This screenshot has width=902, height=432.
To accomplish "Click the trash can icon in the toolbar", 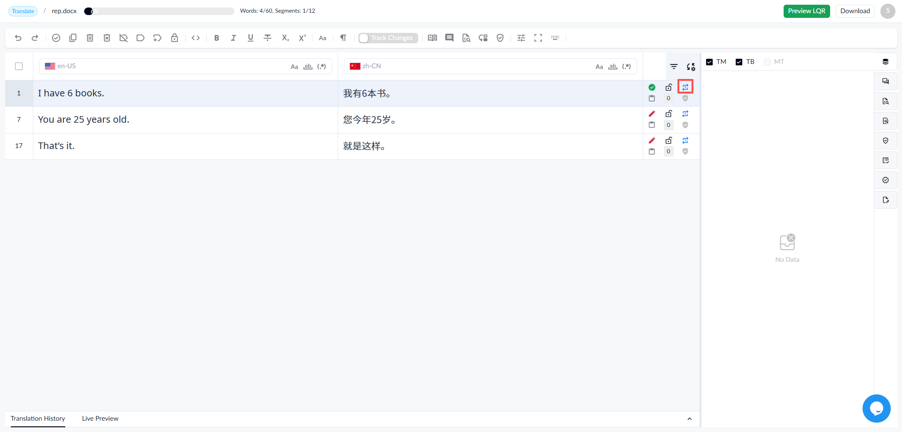I will (x=90, y=38).
